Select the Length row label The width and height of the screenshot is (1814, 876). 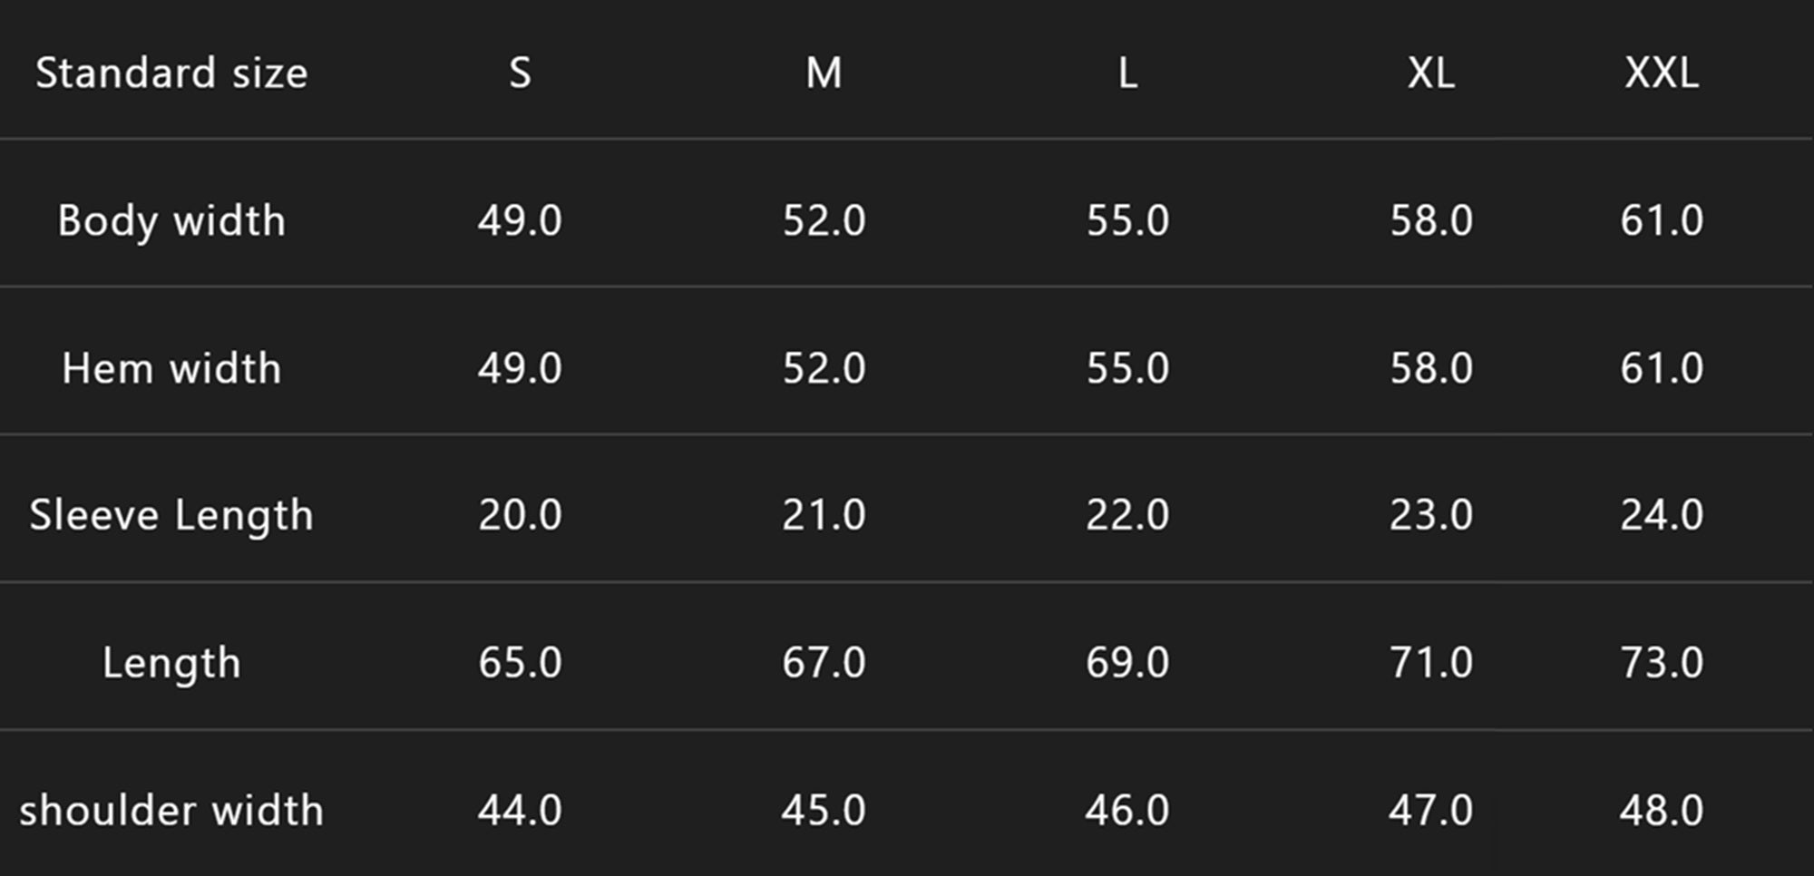(x=171, y=664)
